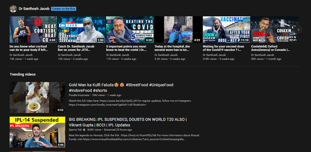Image resolution: width=311 pixels, height=152 pixels.
Task: Click title 'Do you know what cortisol can do'
Action: [x=29, y=48]
